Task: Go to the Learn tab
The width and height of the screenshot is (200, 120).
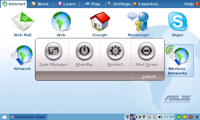Action: coord(66,4)
